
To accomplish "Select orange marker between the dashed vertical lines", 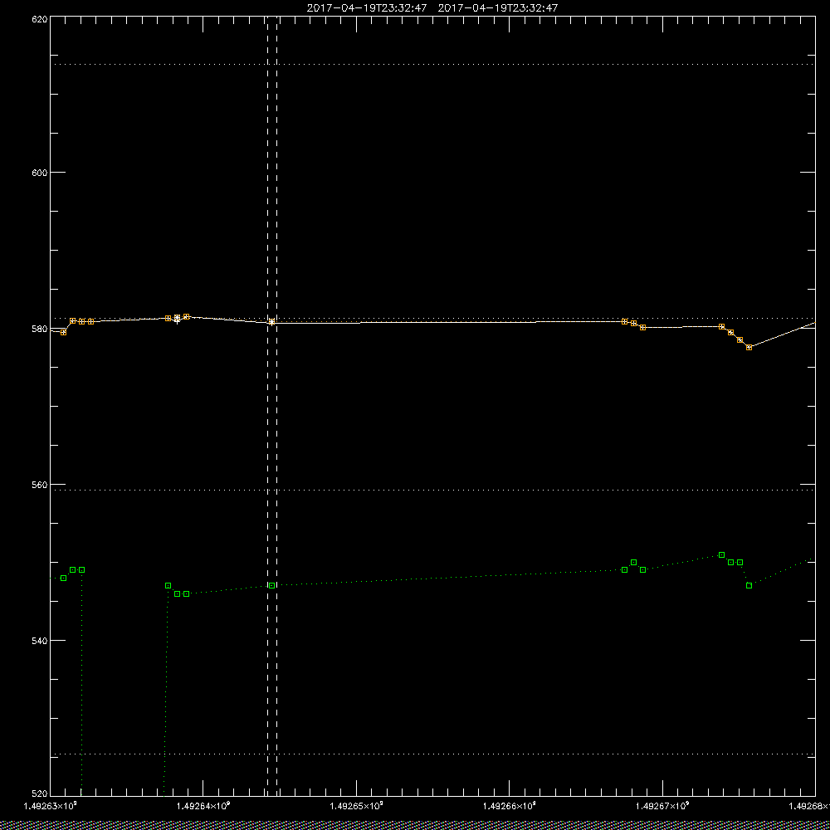I will pos(271,322).
